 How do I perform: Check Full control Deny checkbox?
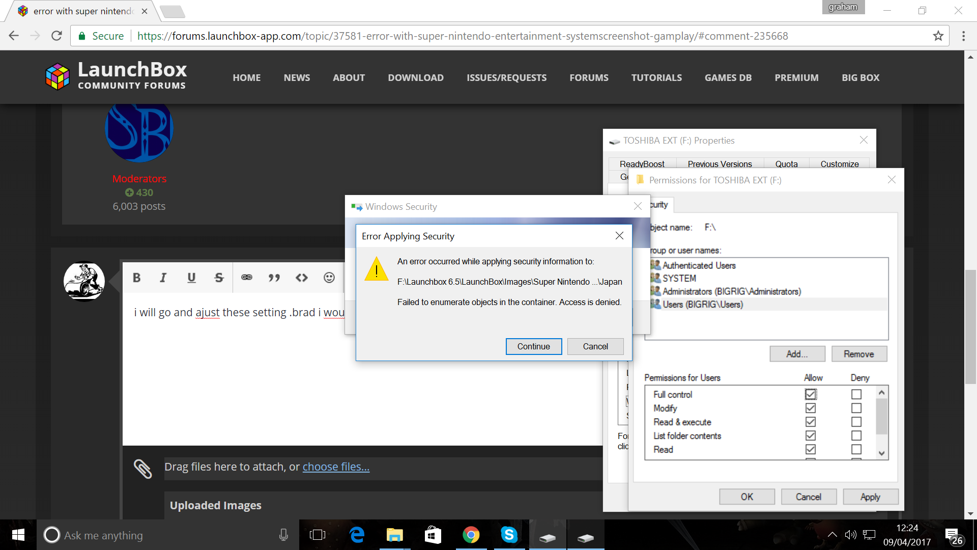[856, 394]
